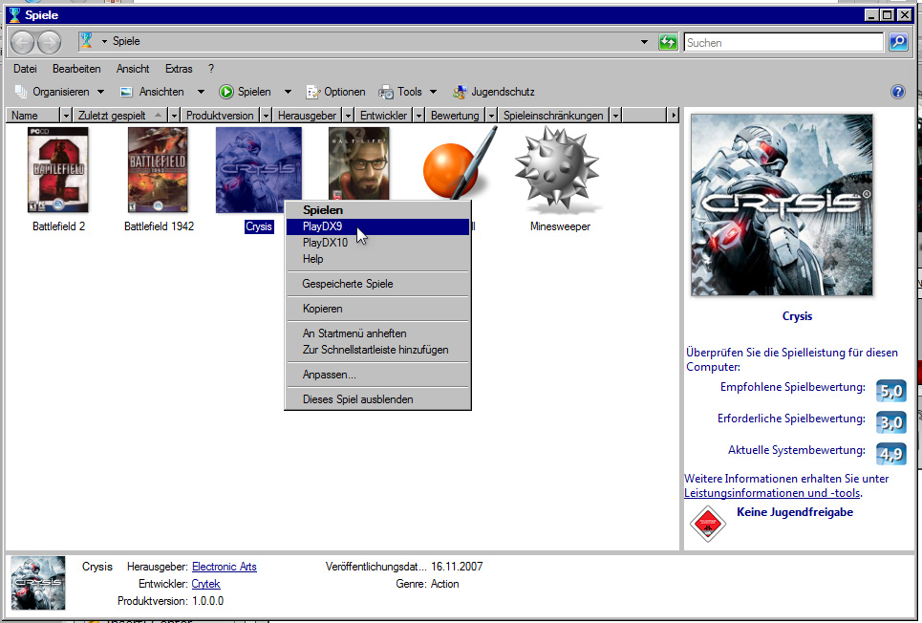Select the Minesweeper mine icon
Screen dimensions: 922x623
557,169
